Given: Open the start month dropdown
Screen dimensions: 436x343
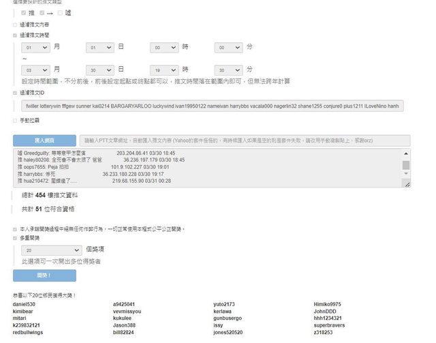Looking at the screenshot, I should click(x=35, y=47).
